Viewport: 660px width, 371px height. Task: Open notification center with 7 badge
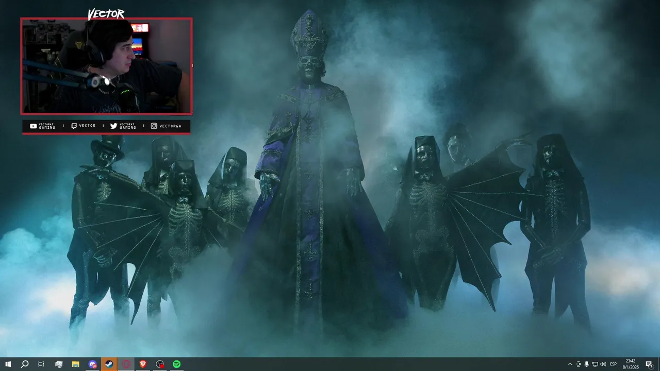[x=649, y=364]
